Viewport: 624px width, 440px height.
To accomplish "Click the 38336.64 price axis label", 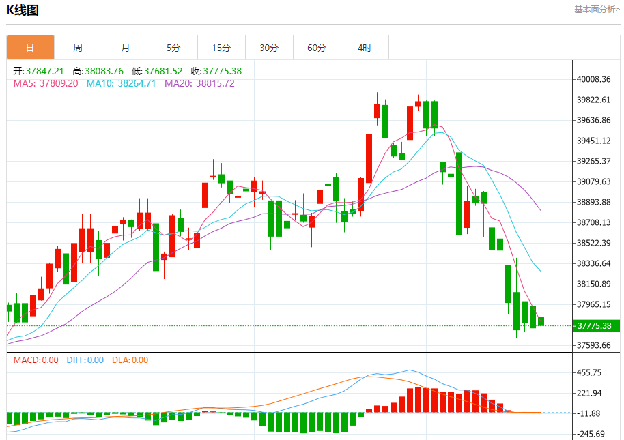I will coord(594,263).
